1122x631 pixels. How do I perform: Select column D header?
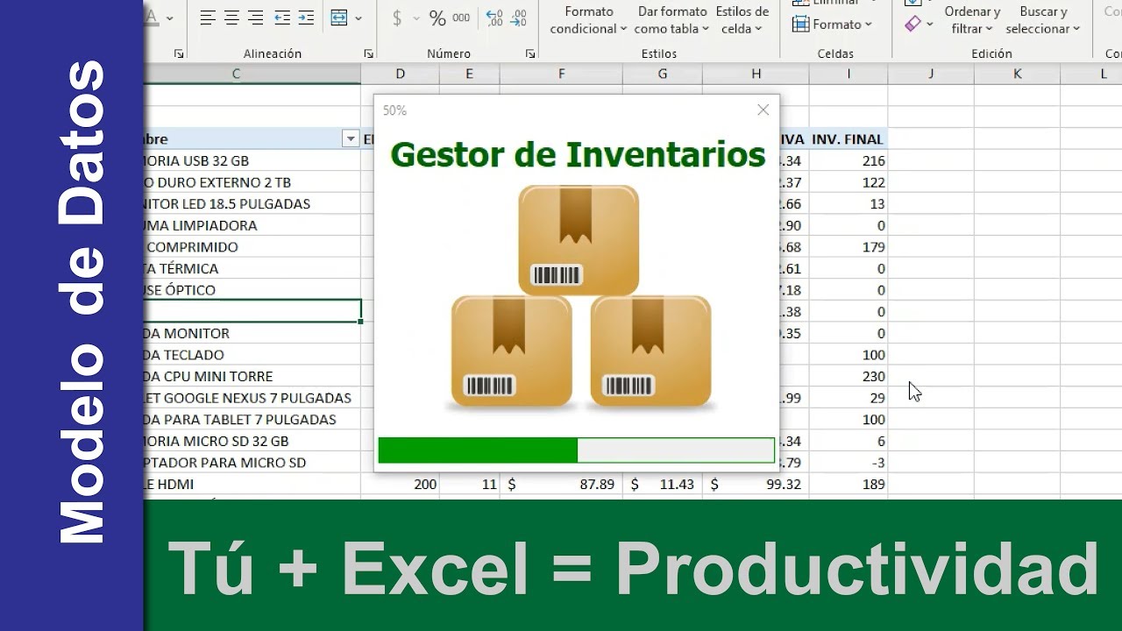(x=400, y=74)
